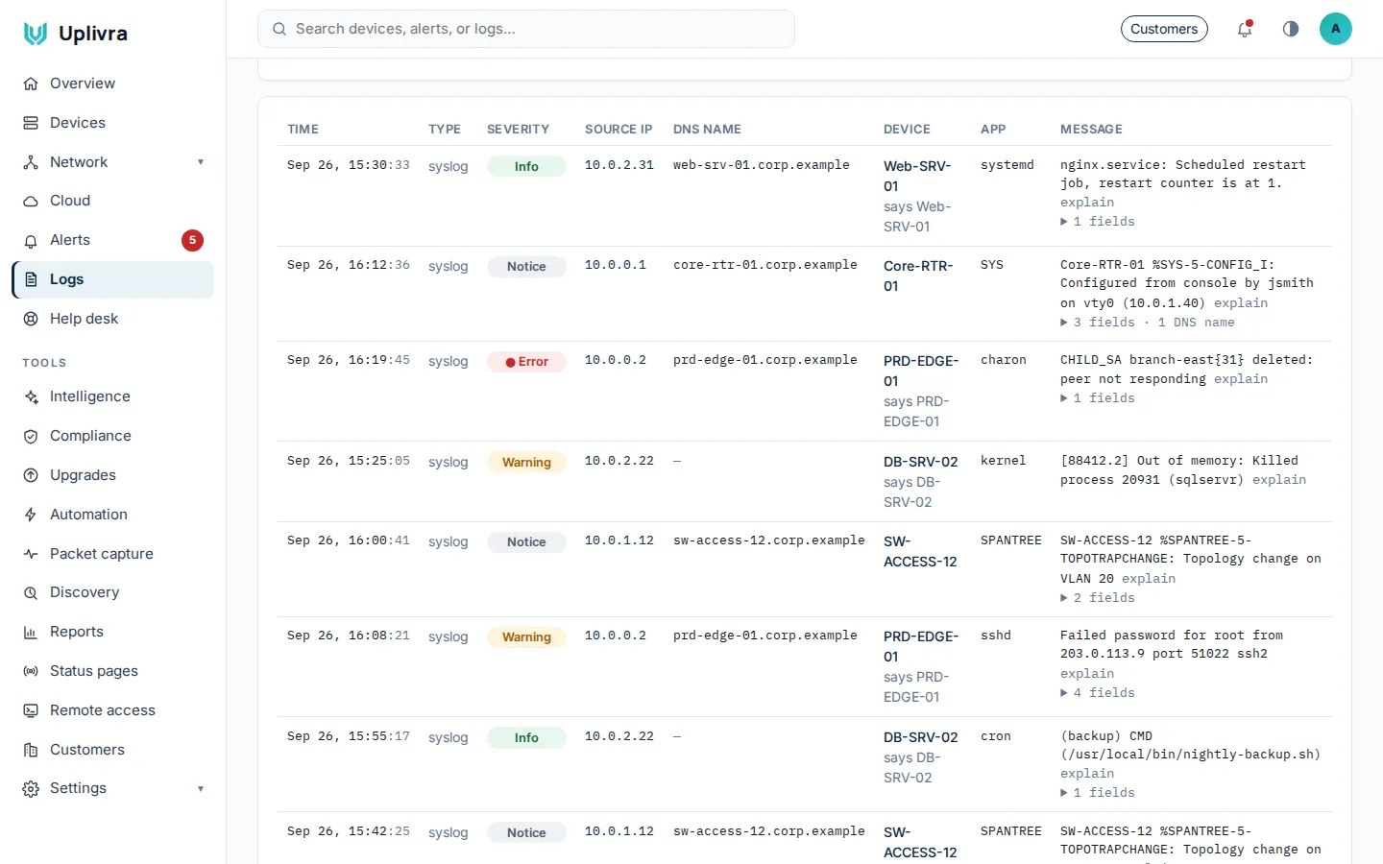Open Remote access tool
Image resolution: width=1383 pixels, height=864 pixels.
coord(112,710)
